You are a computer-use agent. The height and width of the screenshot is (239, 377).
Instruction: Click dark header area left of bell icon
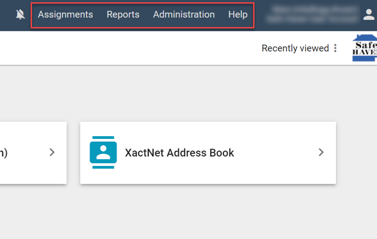6,15
